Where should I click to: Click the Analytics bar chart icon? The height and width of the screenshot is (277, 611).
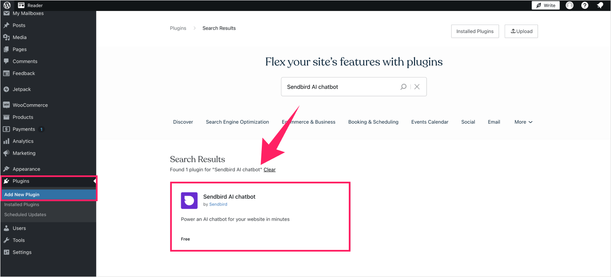click(6, 141)
